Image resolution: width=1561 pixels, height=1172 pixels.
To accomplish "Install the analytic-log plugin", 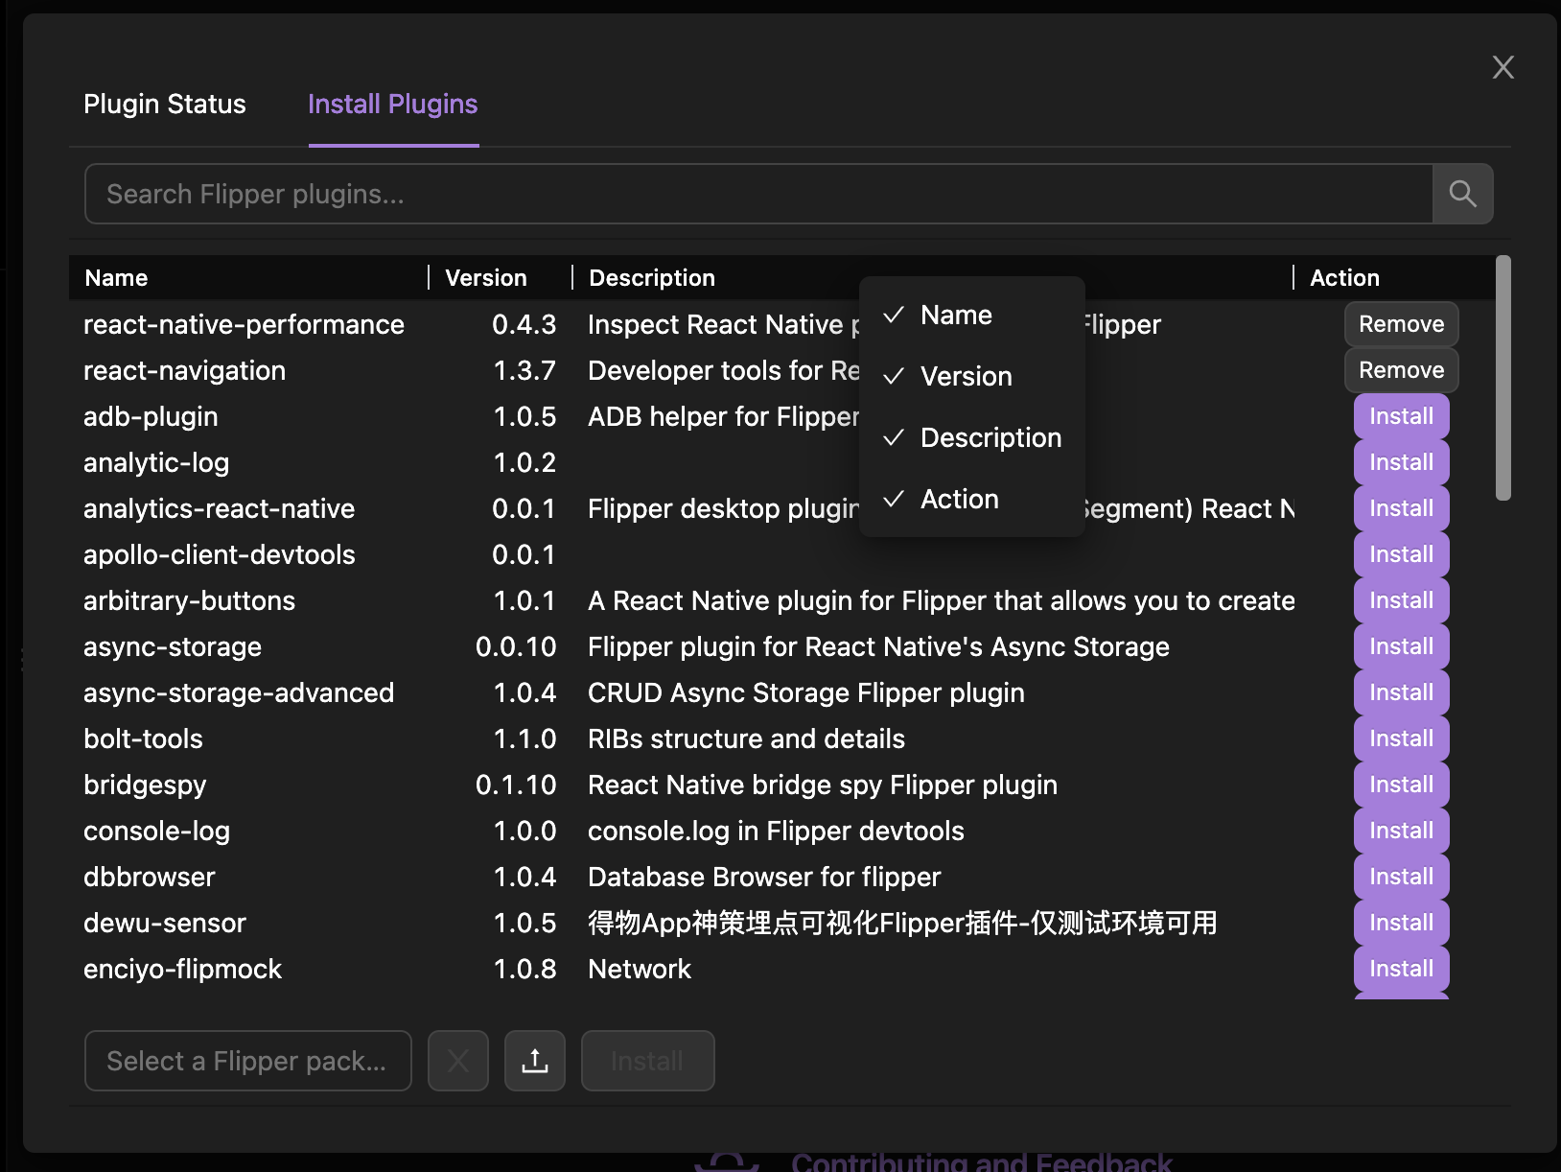I will tap(1401, 462).
